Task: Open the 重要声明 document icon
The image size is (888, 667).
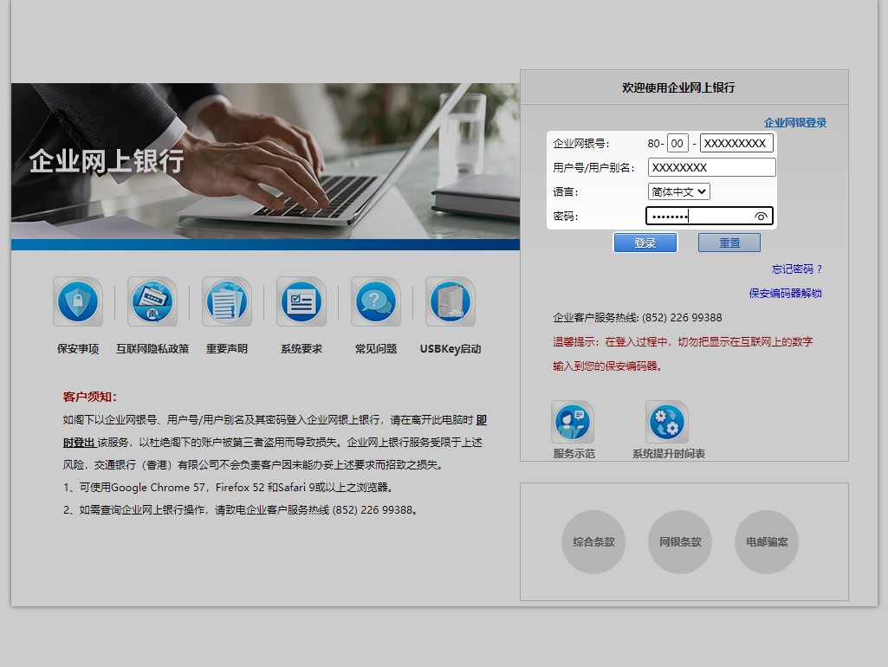Action: click(x=227, y=302)
